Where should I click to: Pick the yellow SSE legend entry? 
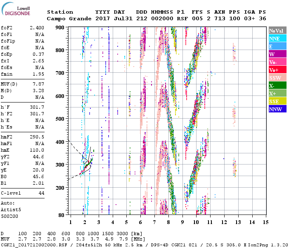277,102
